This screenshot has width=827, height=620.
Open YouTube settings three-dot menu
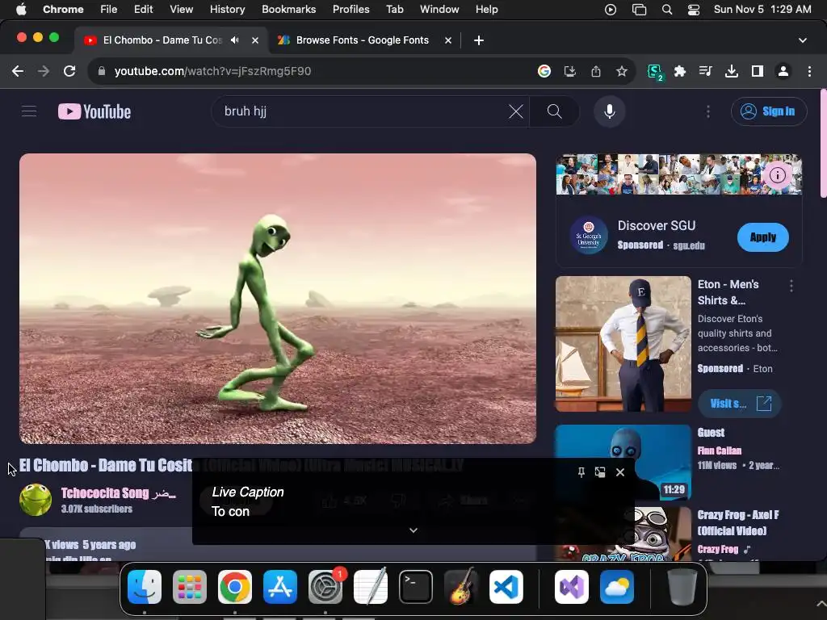(707, 111)
